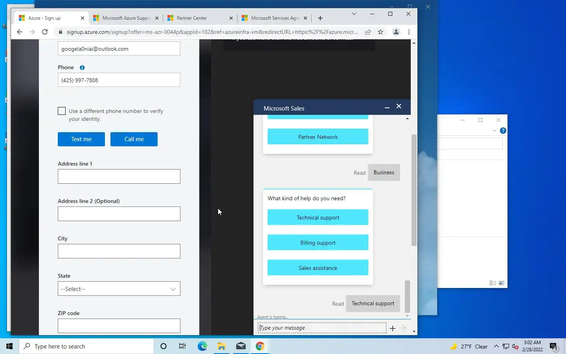This screenshot has width=566, height=354.
Task: Open a new browser tab
Action: [320, 18]
